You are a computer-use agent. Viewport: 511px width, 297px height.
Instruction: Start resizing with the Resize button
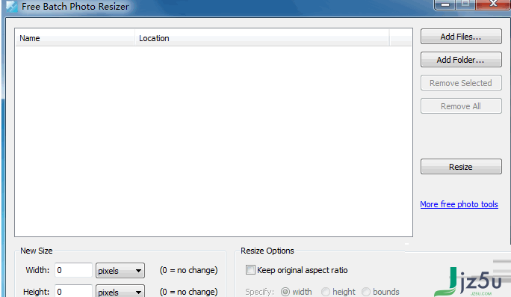[x=461, y=167]
